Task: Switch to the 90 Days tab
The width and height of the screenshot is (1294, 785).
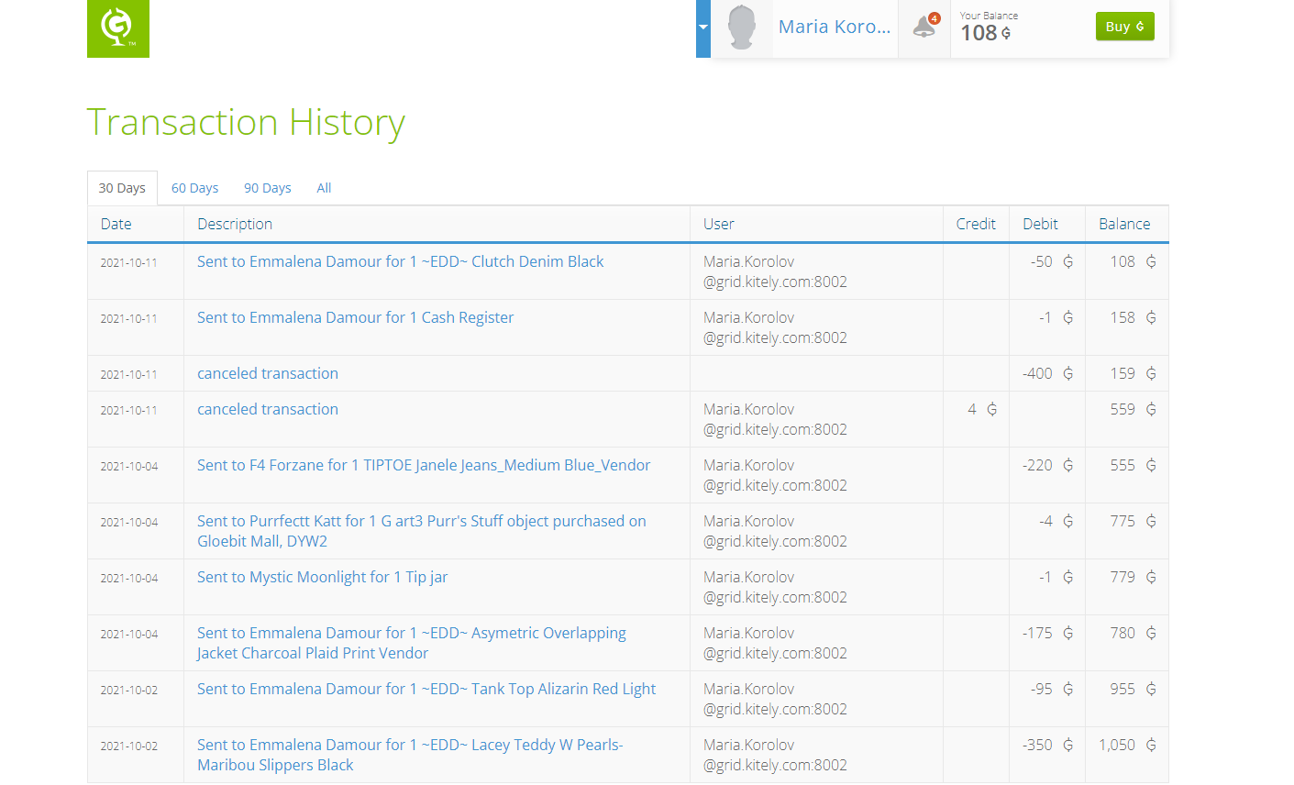Action: click(267, 188)
